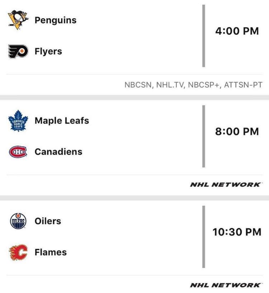The height and width of the screenshot is (293, 269).
Task: Open the Penguins team name
Action: coord(56,20)
